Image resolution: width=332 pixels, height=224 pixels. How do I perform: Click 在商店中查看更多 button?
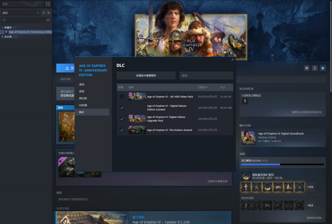(146, 75)
